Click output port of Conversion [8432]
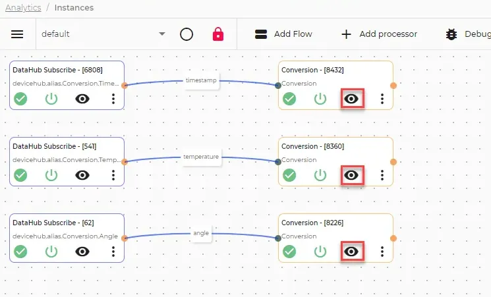 (x=393, y=86)
